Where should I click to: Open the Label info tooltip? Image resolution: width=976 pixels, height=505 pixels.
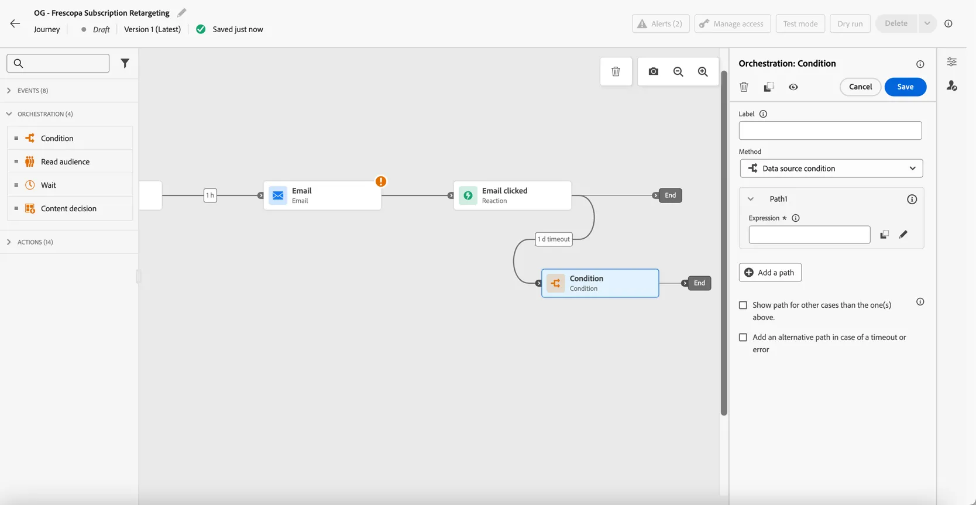[763, 114]
